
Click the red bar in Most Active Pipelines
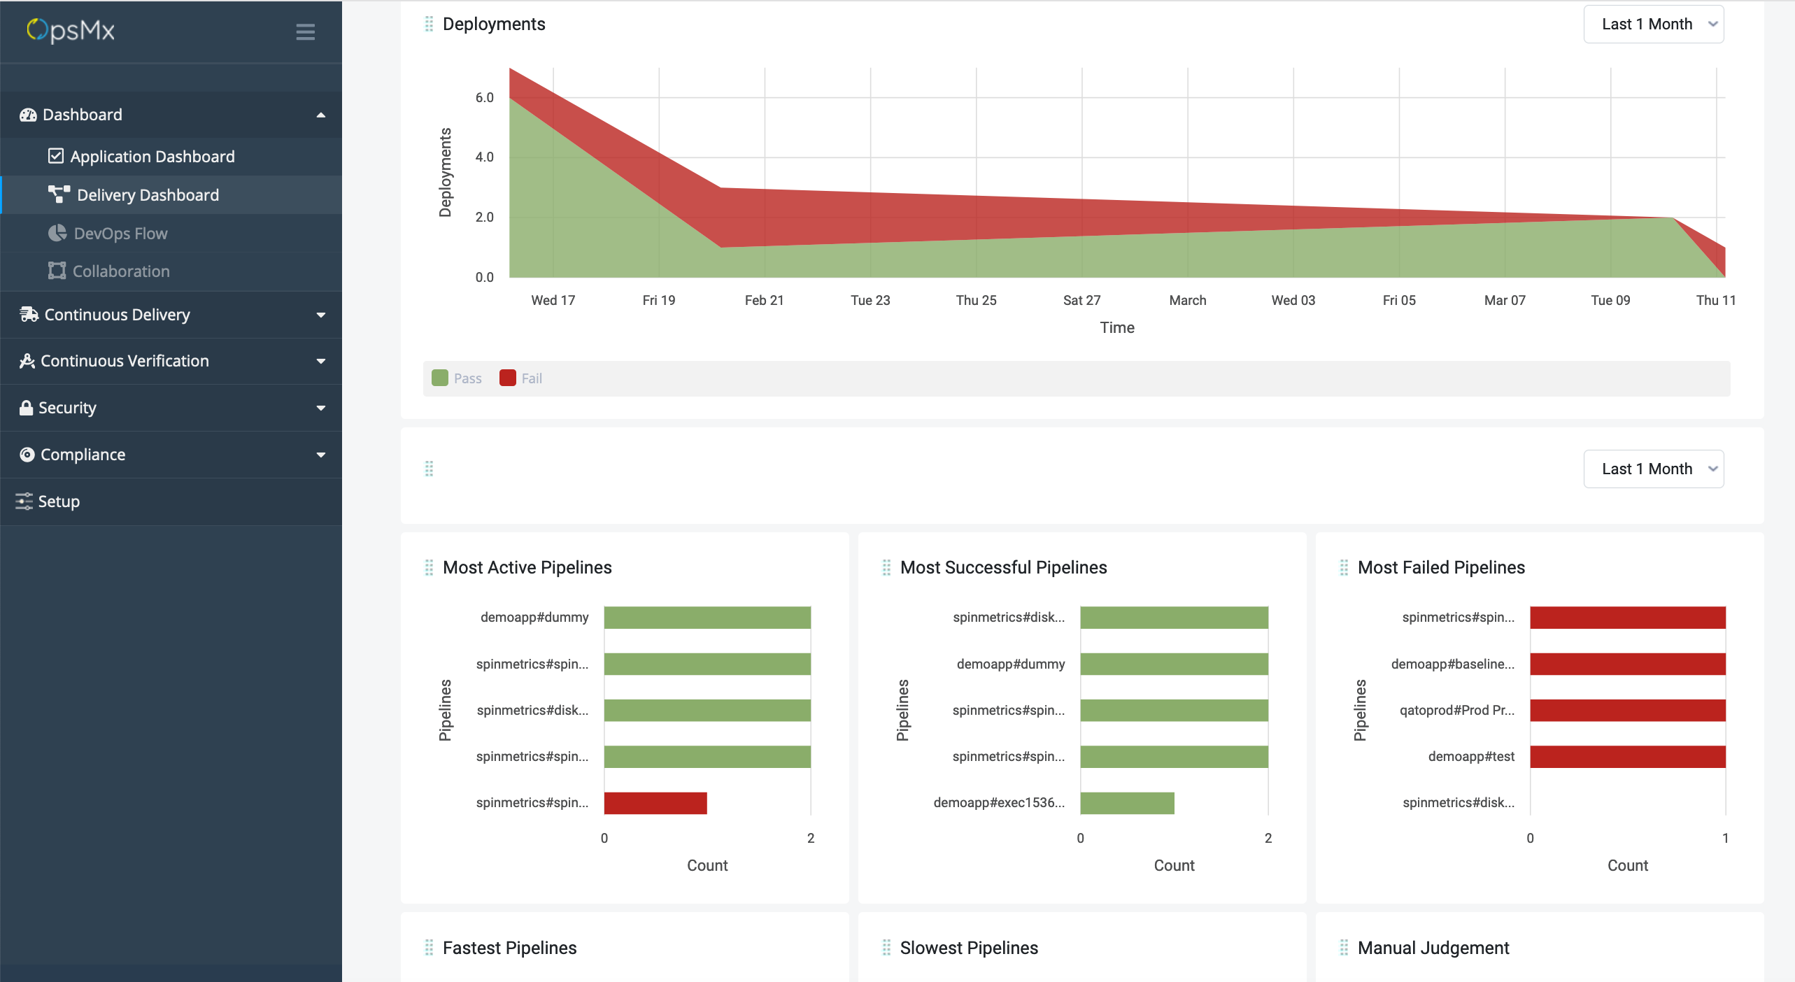(655, 803)
